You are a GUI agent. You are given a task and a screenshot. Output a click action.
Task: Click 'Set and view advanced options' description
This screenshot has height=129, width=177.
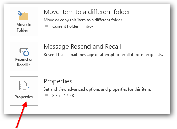coord(97,89)
